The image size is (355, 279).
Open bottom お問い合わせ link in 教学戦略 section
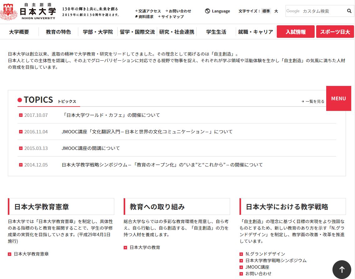click(258, 274)
